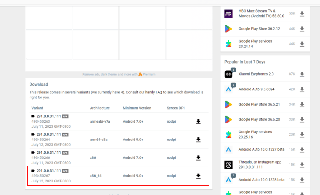Click the download arrow for the x86_64 variant

click(198, 176)
